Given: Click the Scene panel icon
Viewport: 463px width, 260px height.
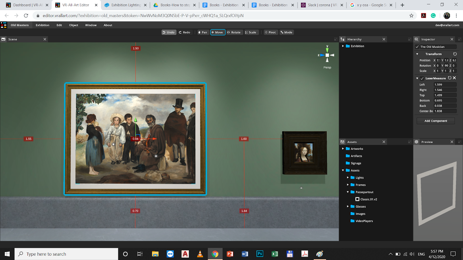Looking at the screenshot, I should point(3,39).
